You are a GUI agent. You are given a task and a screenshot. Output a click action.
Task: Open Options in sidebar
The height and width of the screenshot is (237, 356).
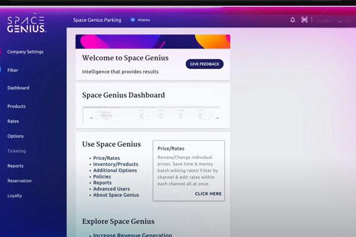coord(15,136)
